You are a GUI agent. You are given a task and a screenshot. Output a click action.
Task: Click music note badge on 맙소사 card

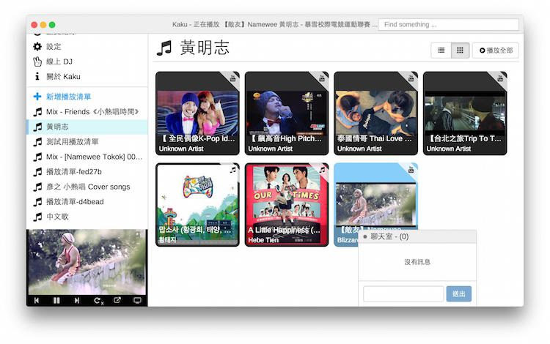pos(232,170)
